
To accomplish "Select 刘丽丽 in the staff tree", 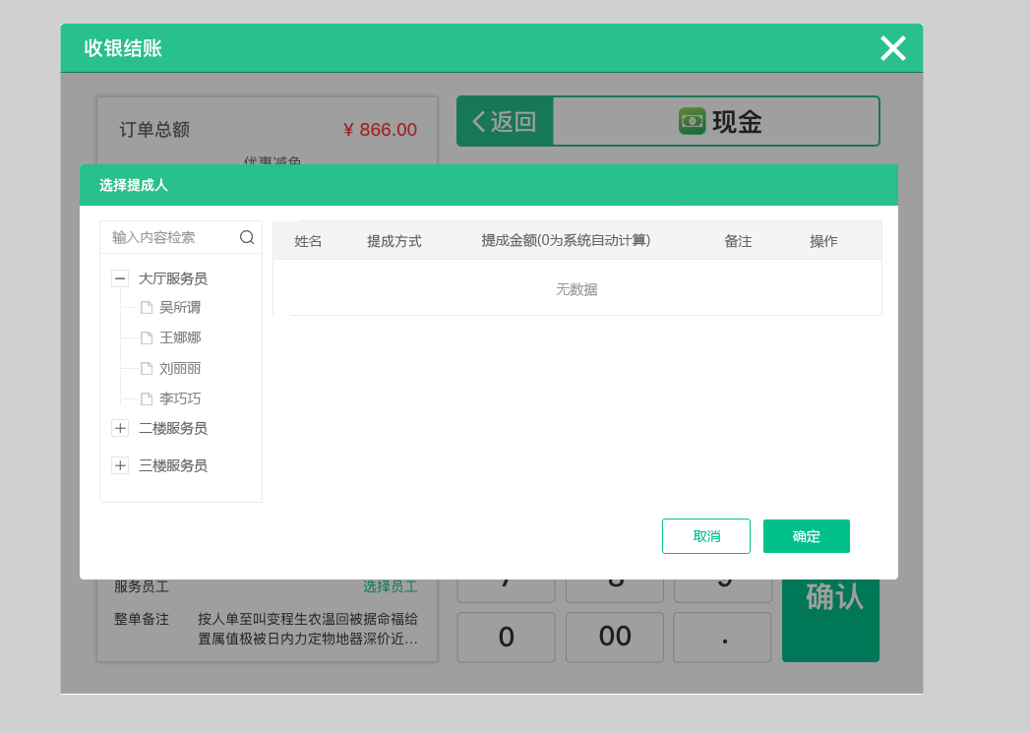I will (x=180, y=368).
